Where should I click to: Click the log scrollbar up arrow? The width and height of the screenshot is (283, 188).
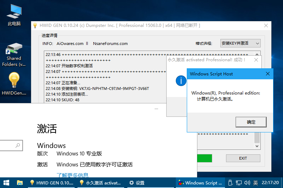click(257, 54)
